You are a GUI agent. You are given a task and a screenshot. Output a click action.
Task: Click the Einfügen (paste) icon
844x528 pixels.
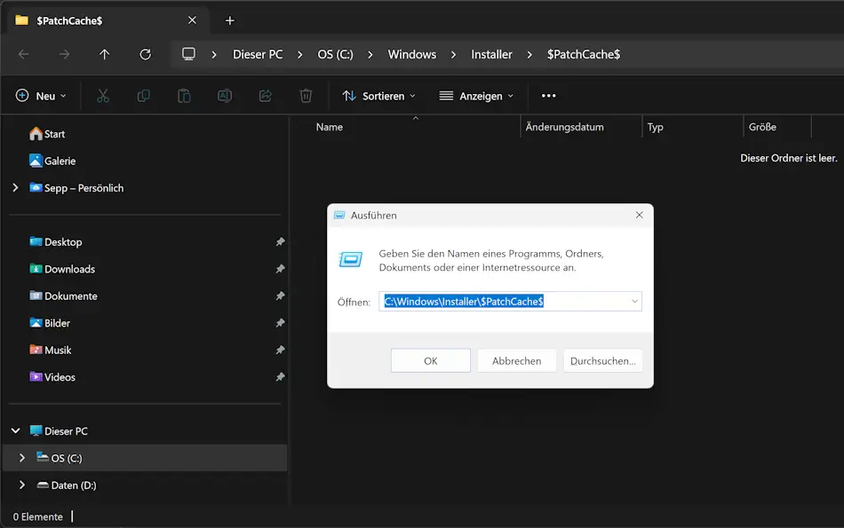(x=184, y=95)
